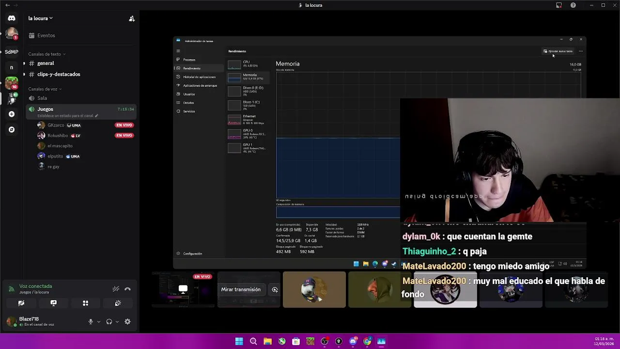Collapse Canales de texto category
This screenshot has height=349, width=620.
point(46,54)
